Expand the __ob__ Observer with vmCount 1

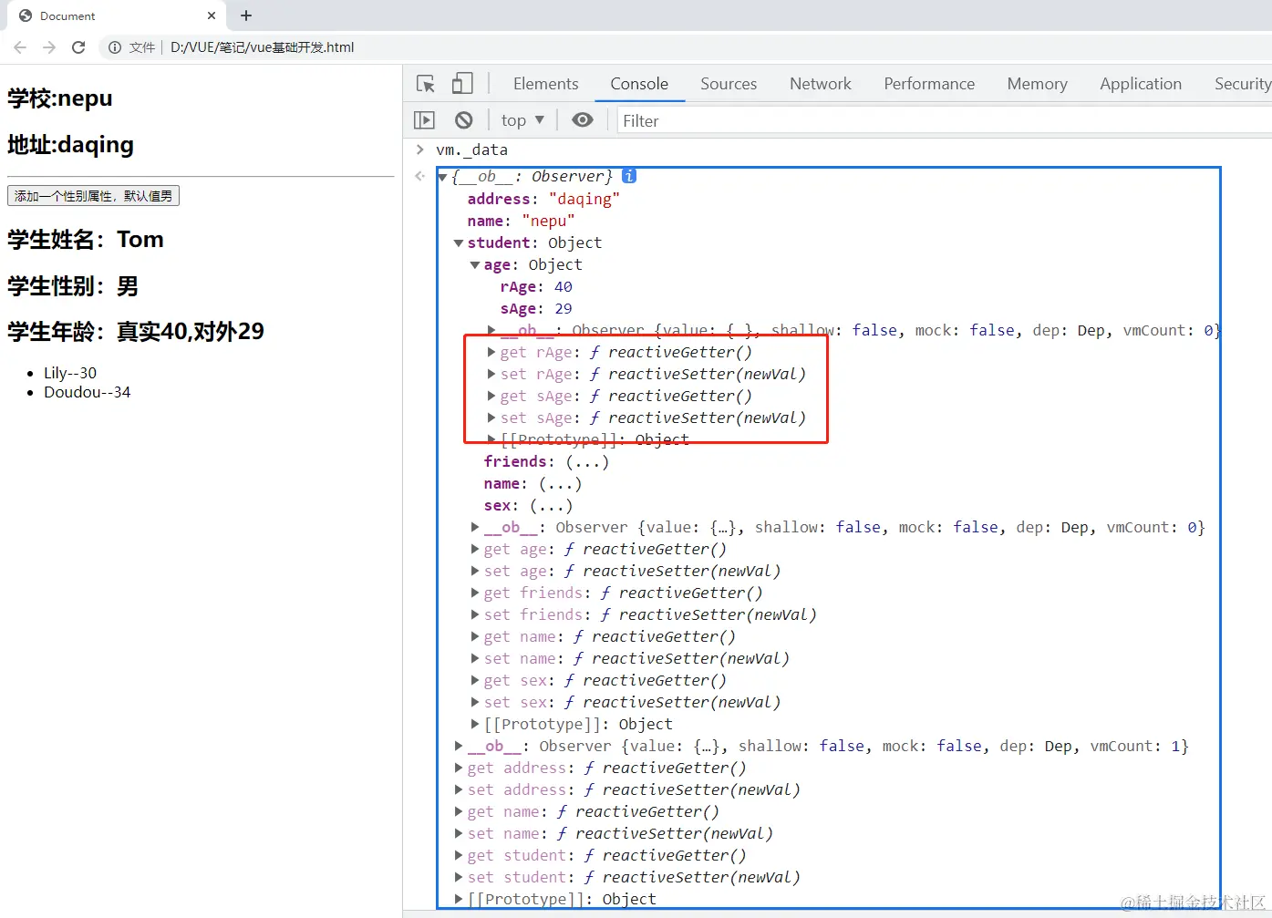point(459,746)
